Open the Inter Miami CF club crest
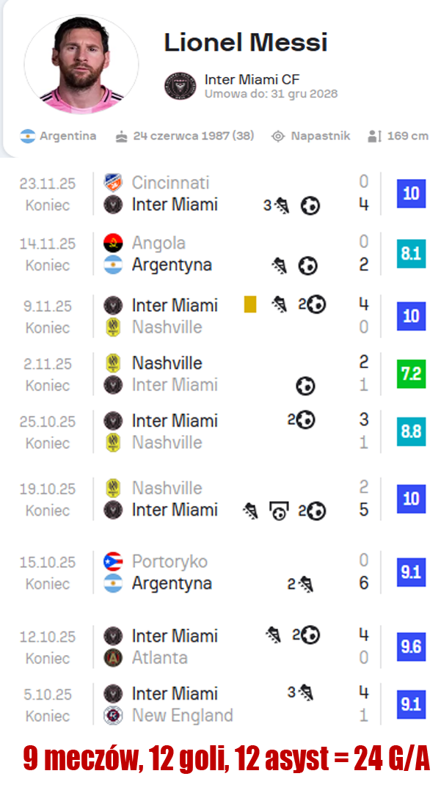This screenshot has width=441, height=790. pos(180,85)
